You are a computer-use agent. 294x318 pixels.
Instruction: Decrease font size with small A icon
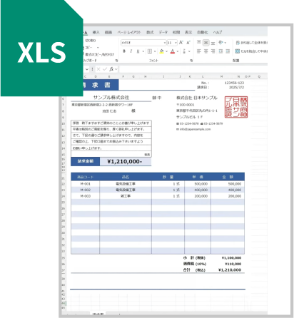click(188, 43)
